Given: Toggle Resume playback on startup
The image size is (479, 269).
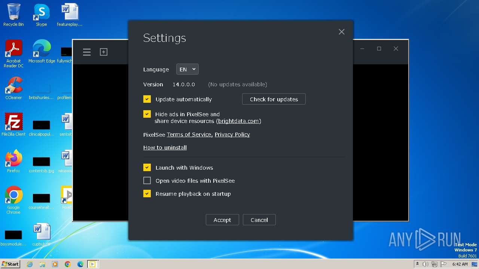Looking at the screenshot, I should click(x=147, y=194).
